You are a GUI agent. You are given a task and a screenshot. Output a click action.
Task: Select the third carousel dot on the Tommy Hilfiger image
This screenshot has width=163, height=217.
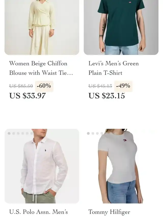97,133
